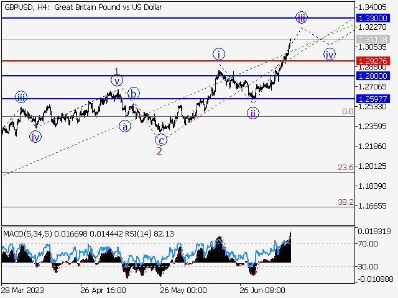Select the 0.0 Fibonacci level label

point(348,112)
